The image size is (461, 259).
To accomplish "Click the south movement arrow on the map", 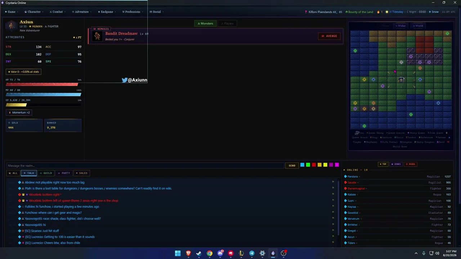I will [401, 86].
